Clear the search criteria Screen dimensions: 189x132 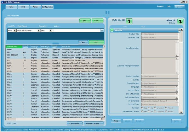click(x=83, y=42)
